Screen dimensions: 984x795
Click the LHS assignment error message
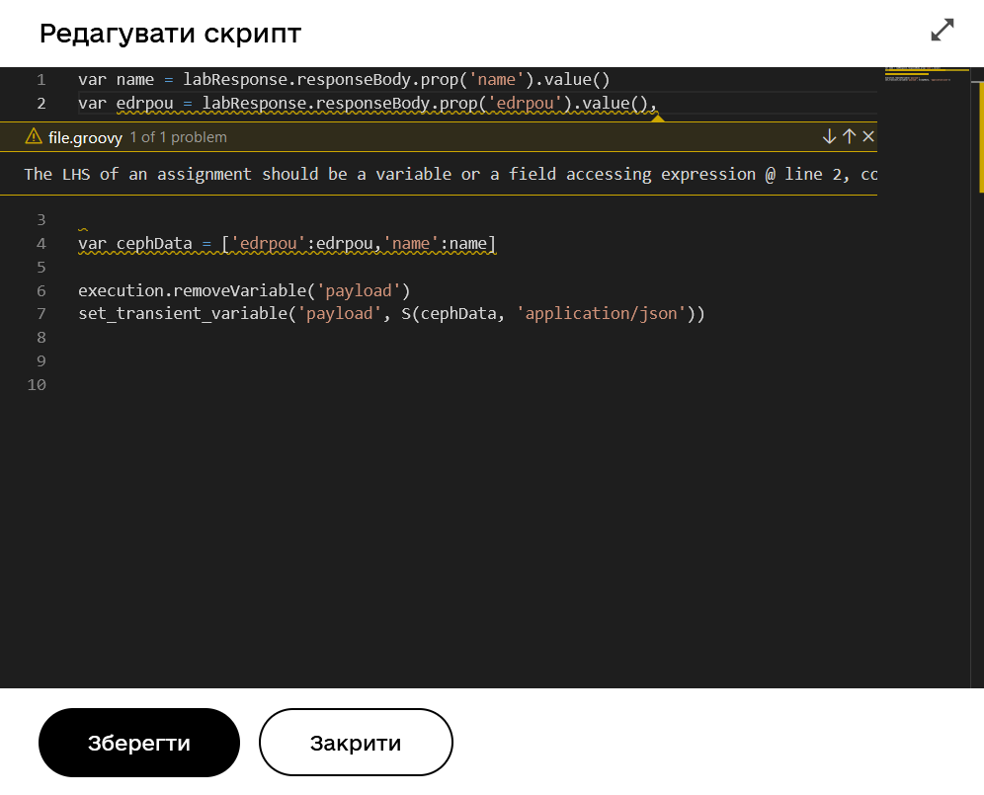[450, 174]
